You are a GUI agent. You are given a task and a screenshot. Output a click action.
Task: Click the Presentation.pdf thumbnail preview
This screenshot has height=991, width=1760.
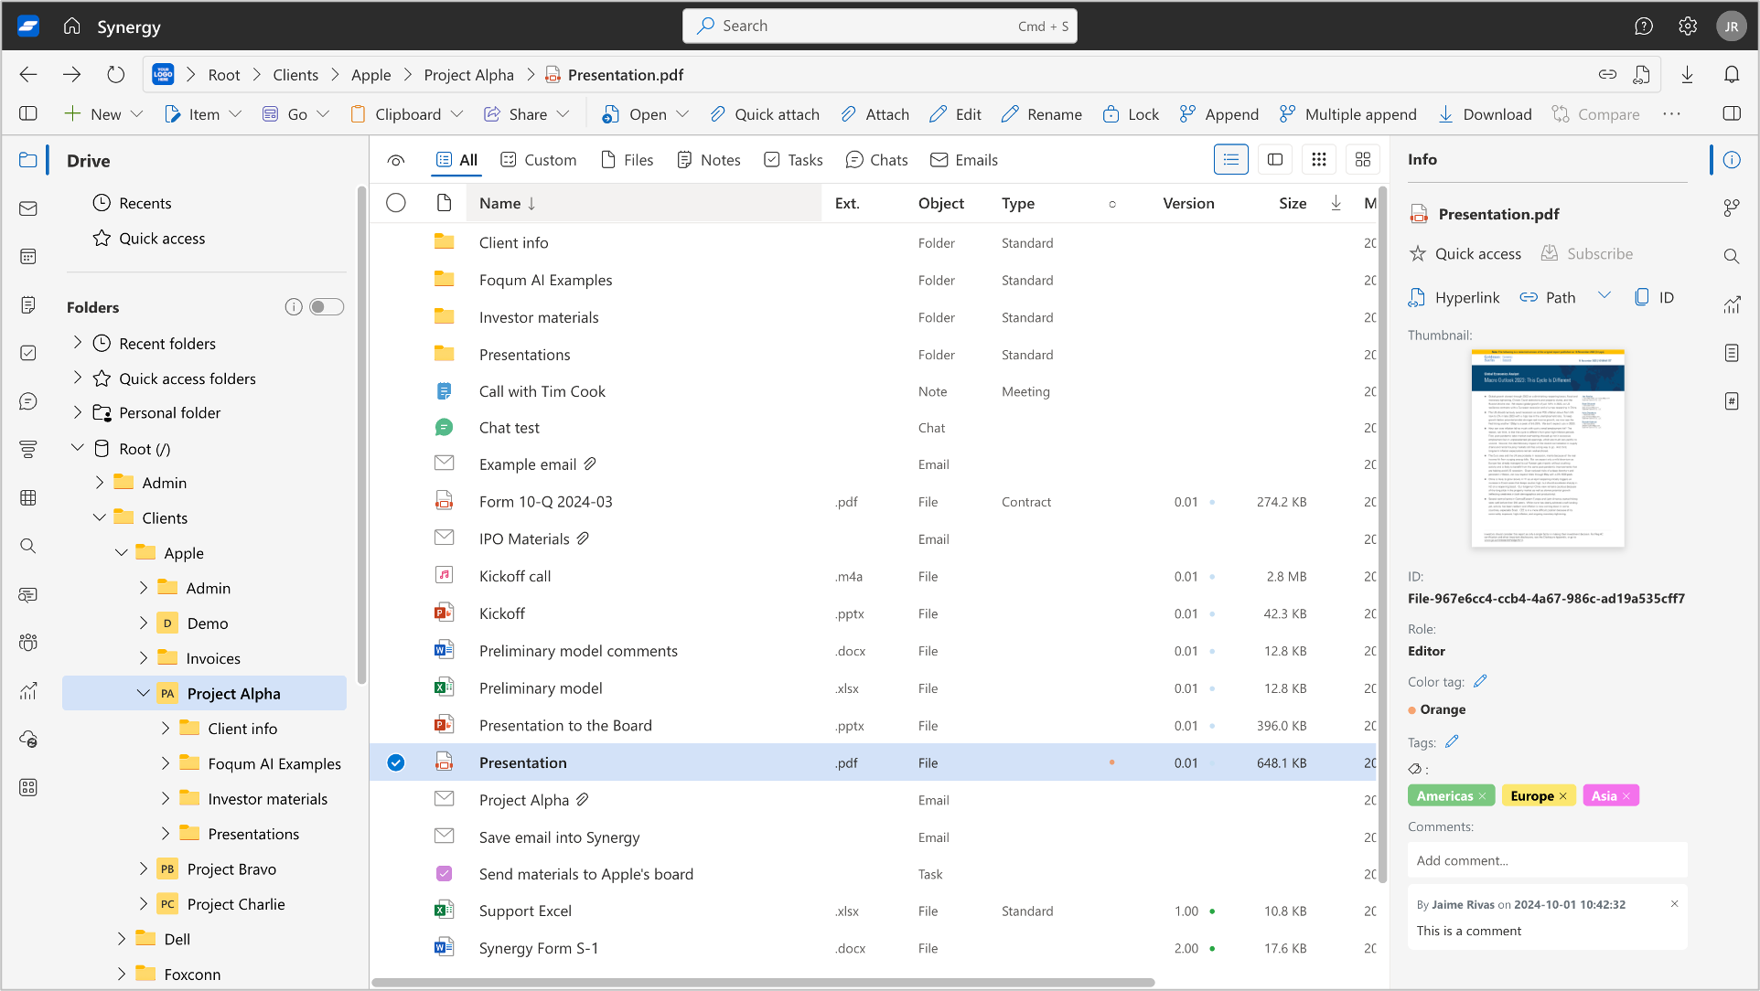pos(1548,448)
